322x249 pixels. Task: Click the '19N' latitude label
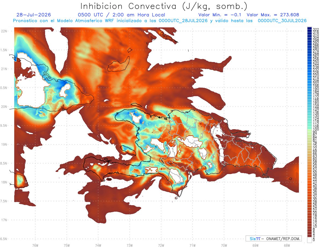pos(4,145)
